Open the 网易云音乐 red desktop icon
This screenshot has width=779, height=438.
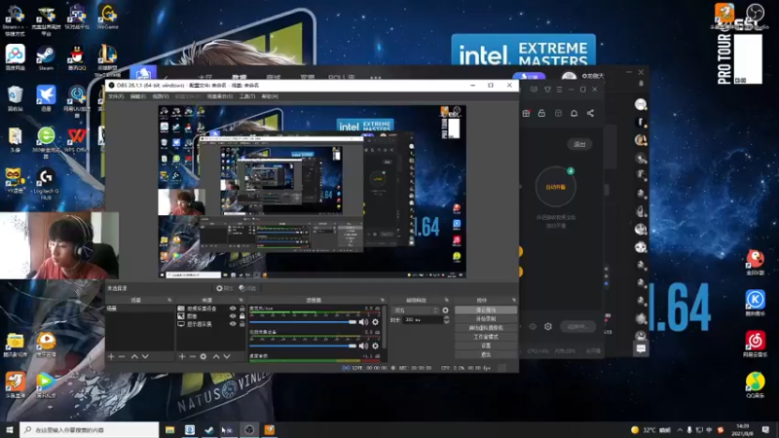click(x=756, y=345)
